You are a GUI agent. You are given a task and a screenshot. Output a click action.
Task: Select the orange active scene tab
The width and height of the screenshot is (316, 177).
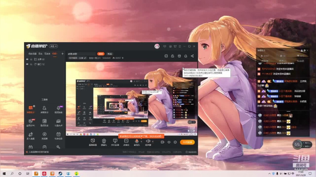[54, 54]
